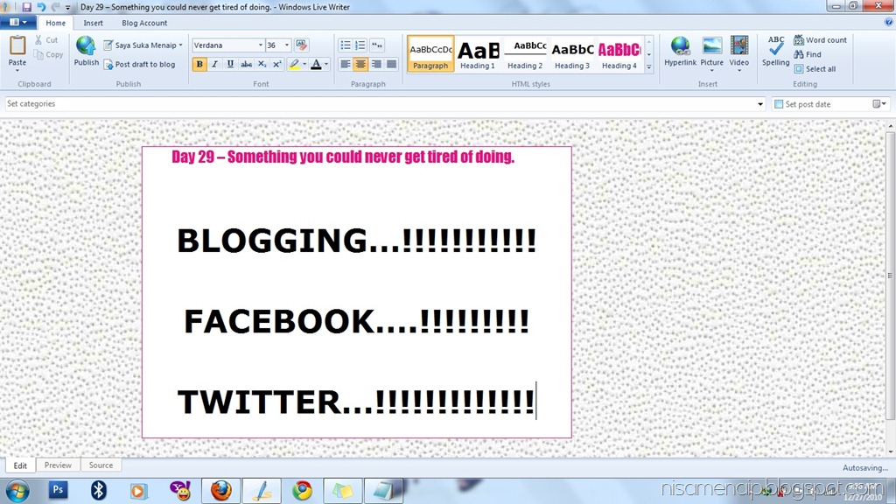This screenshot has width=896, height=504.
Task: Run the Spelling check
Action: [x=775, y=52]
